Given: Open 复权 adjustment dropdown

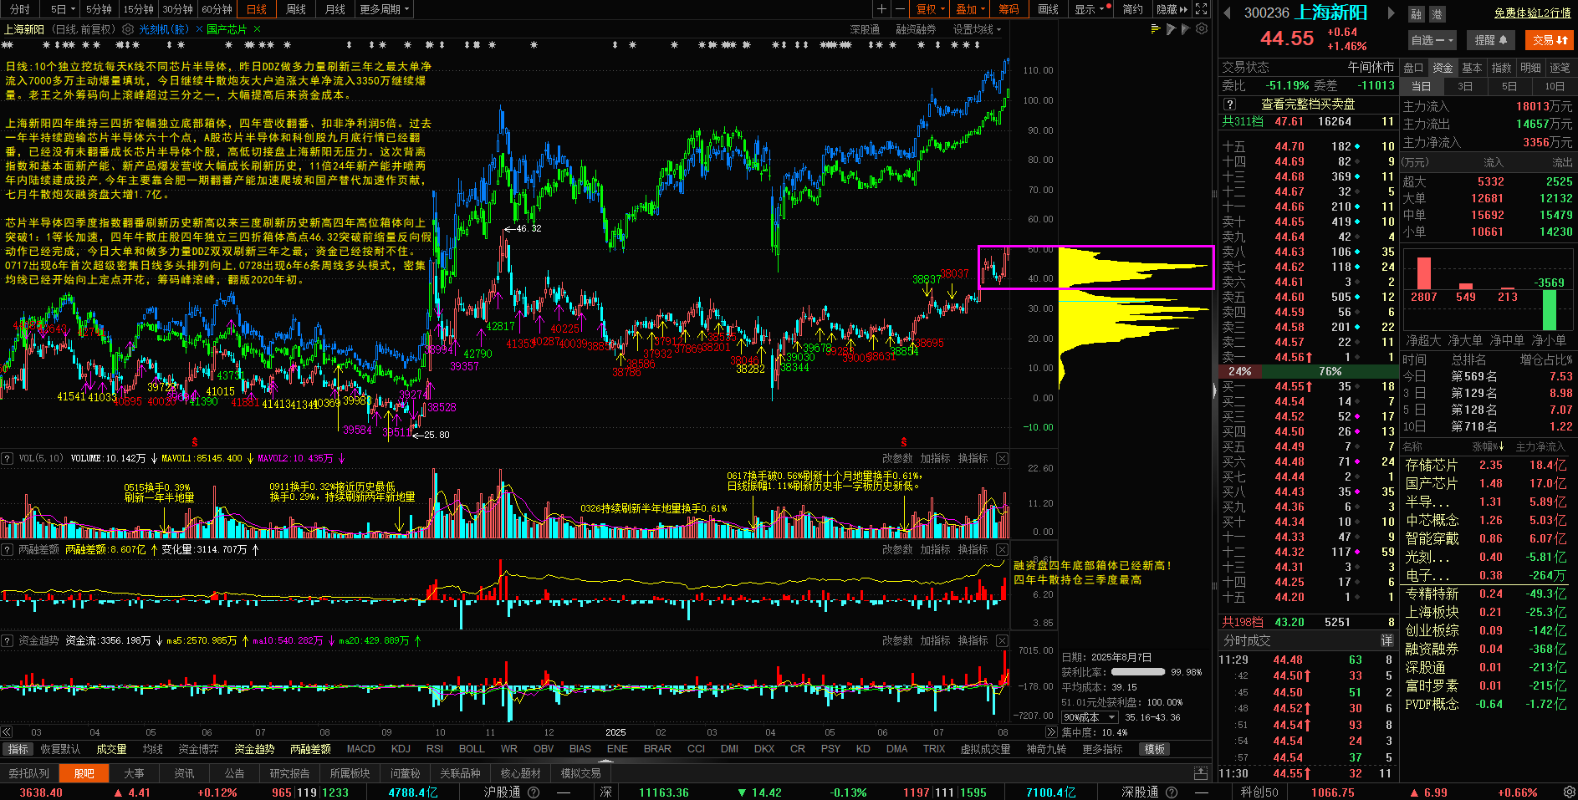Looking at the screenshot, I should coord(931,9).
